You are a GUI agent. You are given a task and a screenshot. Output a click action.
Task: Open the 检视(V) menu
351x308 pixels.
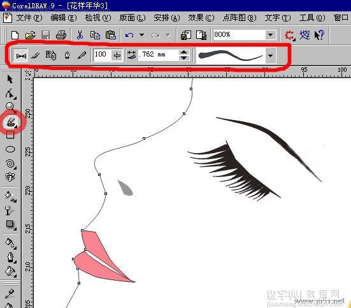[98, 18]
